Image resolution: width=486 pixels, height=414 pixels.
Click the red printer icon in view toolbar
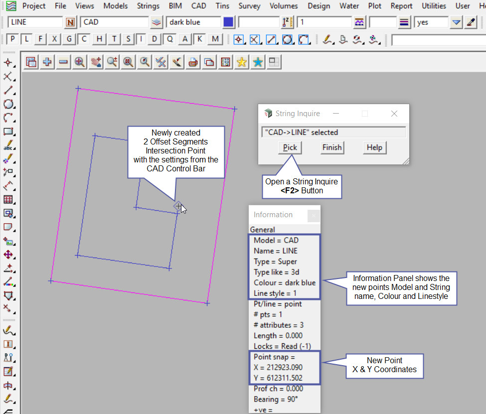[193, 62]
